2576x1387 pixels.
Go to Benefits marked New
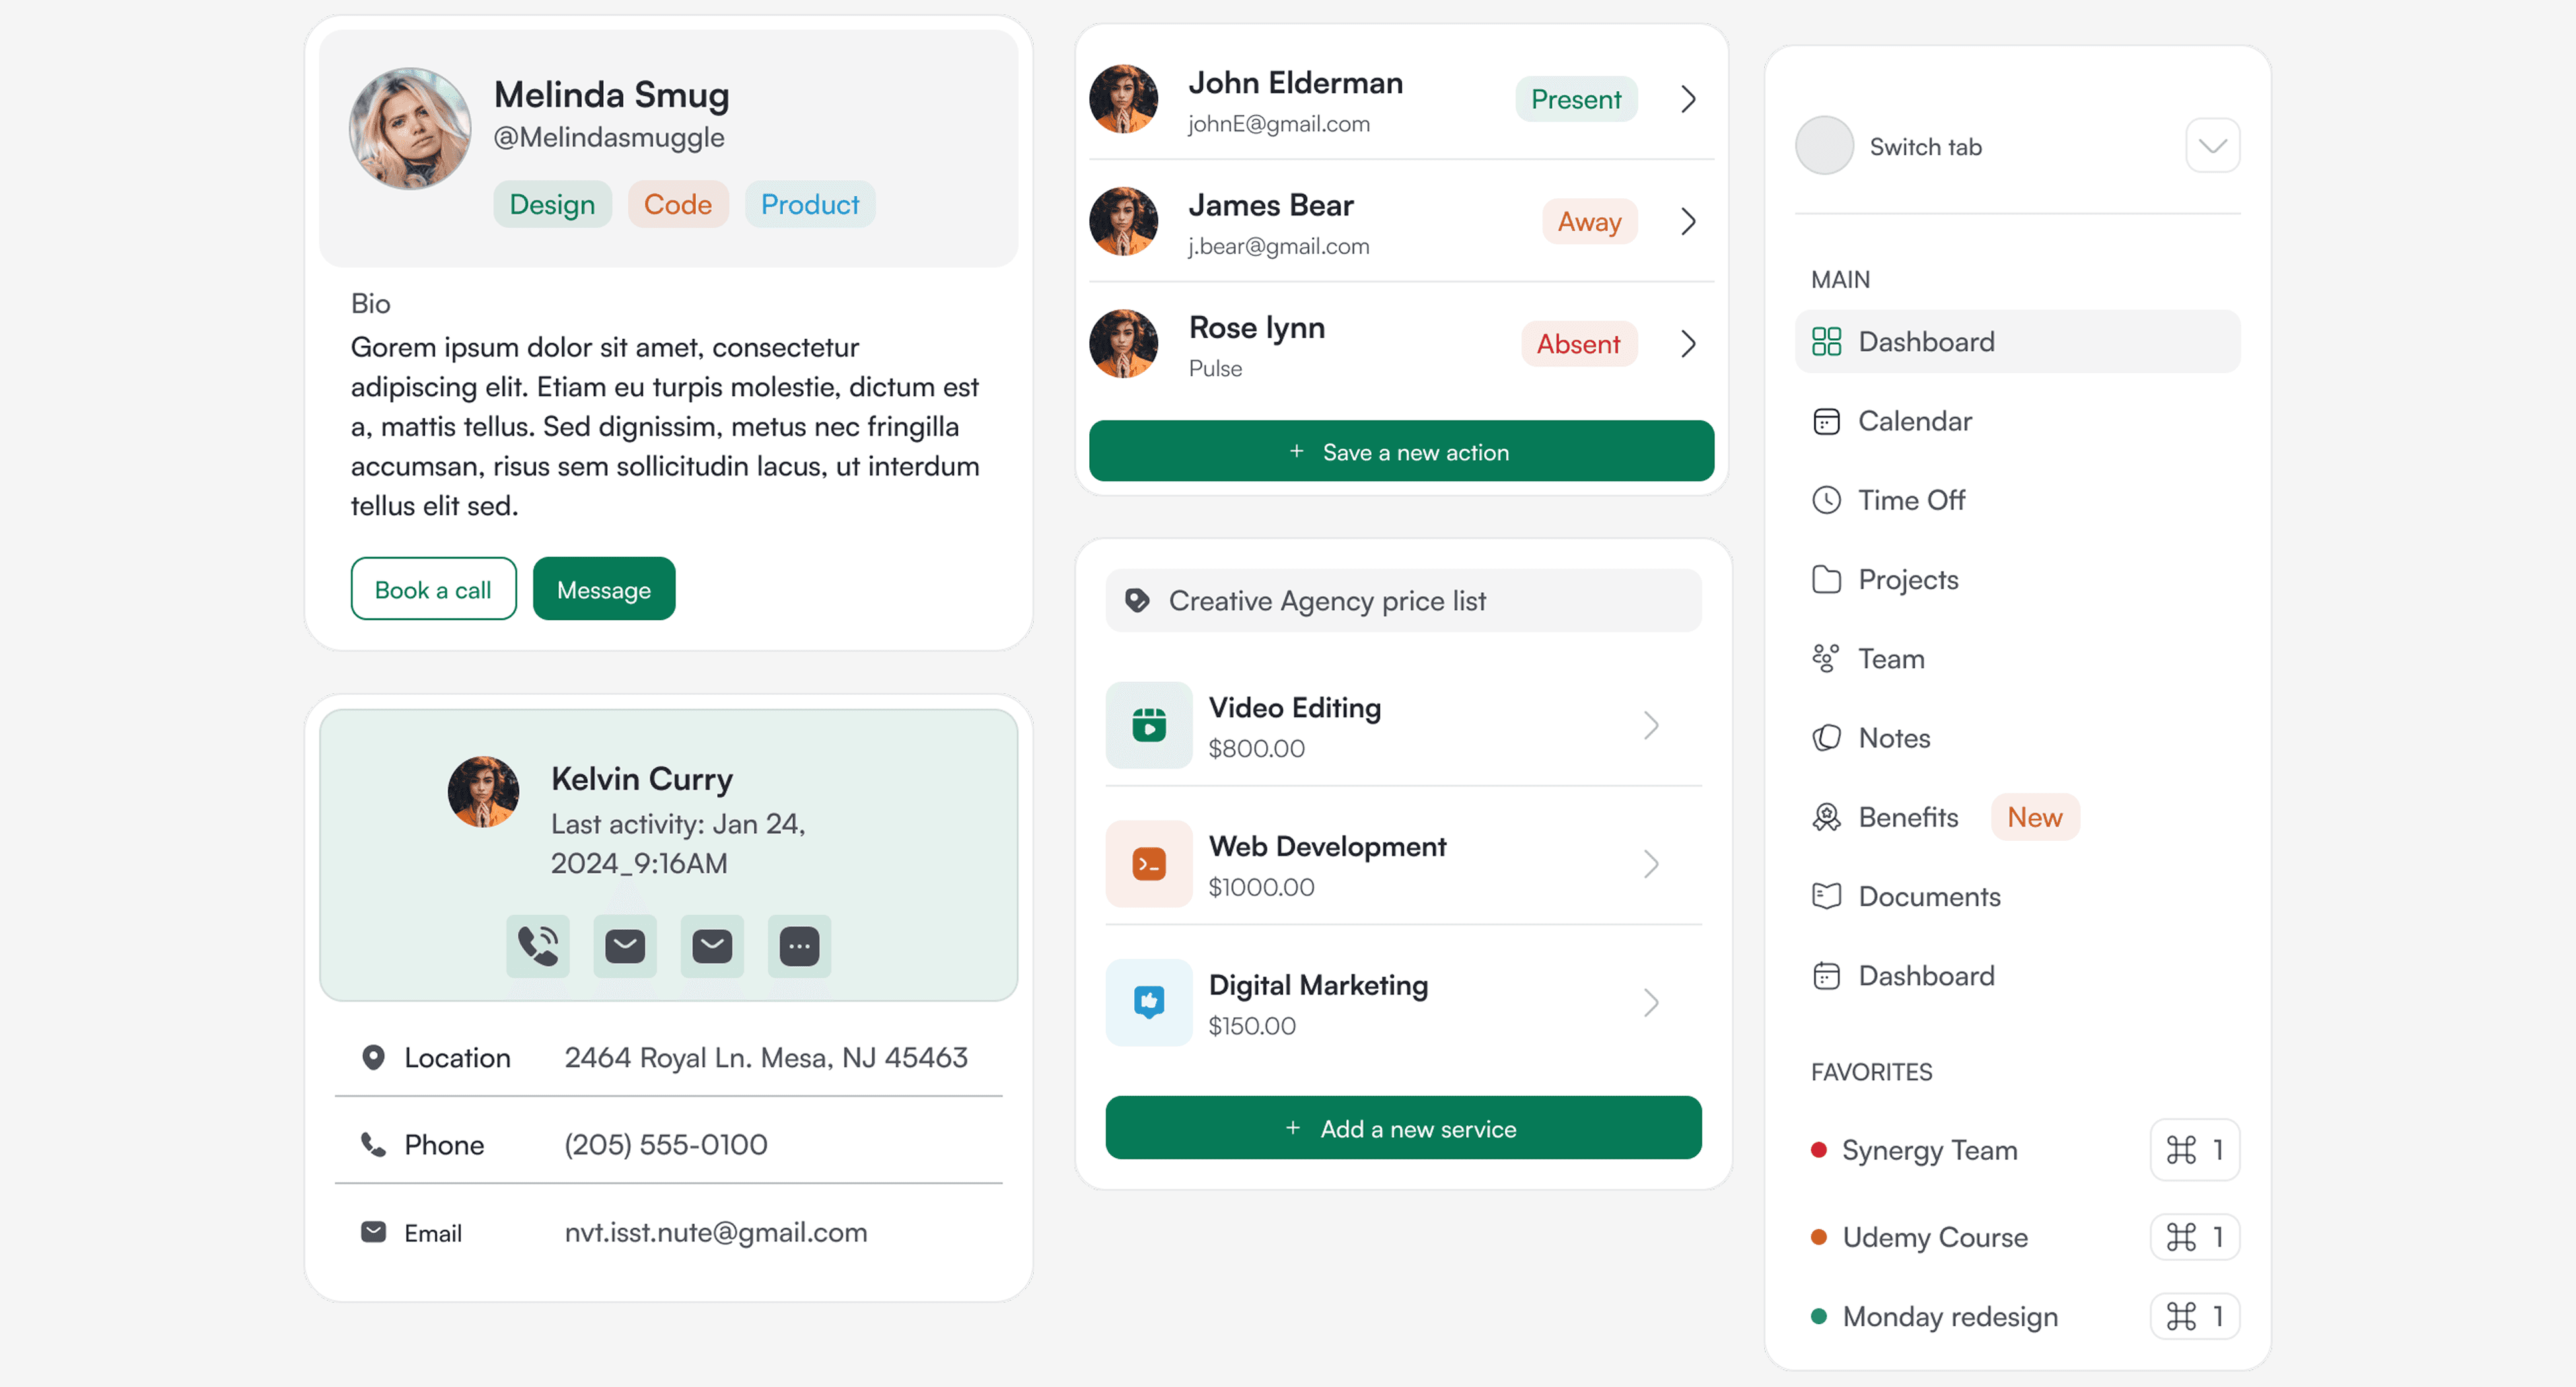click(x=1907, y=817)
